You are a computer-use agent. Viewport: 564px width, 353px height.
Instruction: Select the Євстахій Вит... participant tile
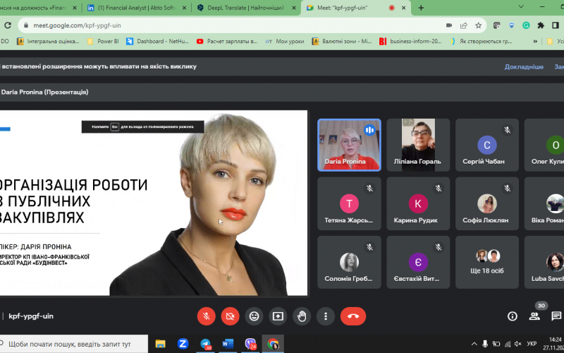point(418,262)
